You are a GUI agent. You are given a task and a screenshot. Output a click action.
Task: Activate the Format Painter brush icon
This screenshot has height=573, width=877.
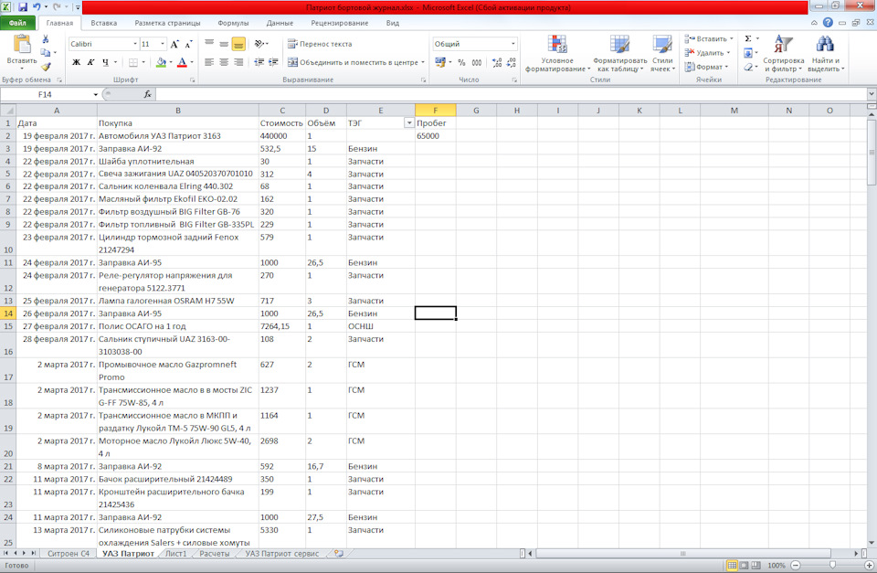(46, 67)
